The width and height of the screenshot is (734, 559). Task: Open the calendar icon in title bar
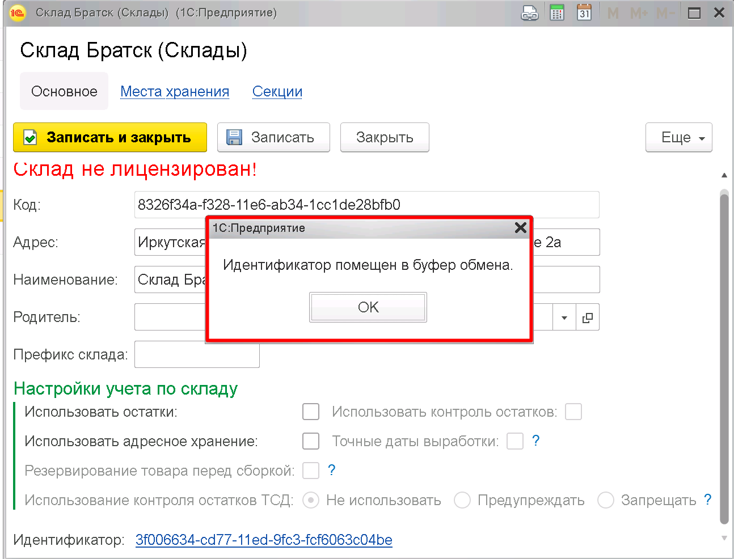[x=584, y=12]
